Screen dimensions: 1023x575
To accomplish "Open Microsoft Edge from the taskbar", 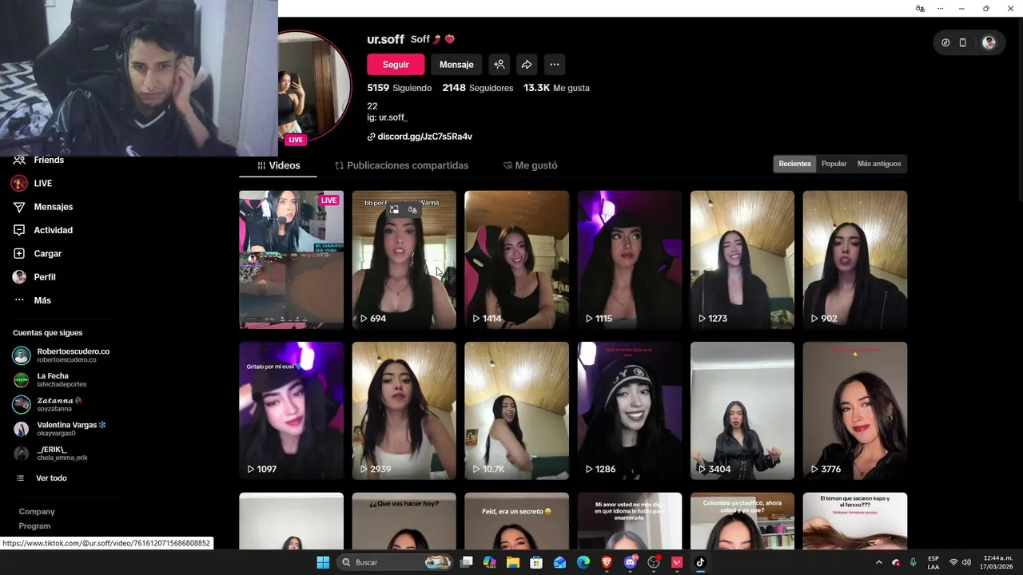I will 583,562.
